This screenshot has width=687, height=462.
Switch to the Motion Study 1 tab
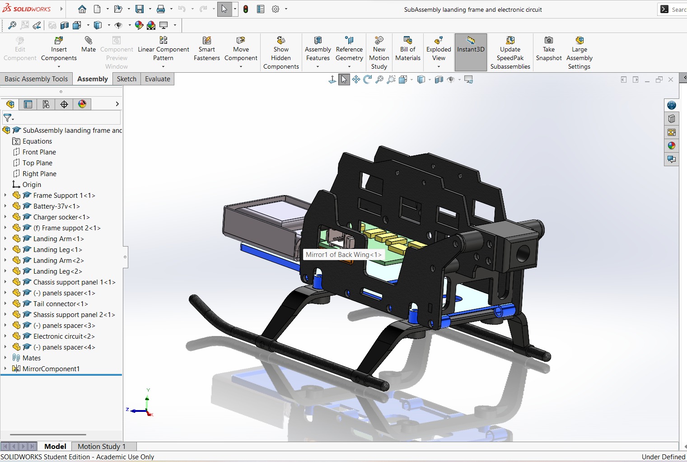pyautogui.click(x=102, y=446)
